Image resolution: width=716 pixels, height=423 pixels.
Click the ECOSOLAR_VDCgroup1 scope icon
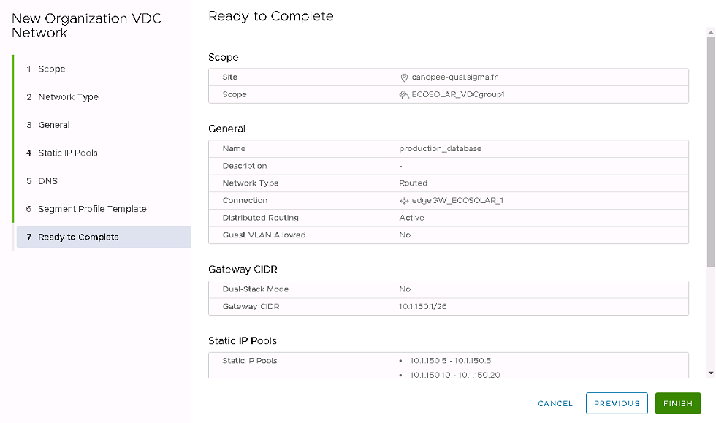(x=404, y=94)
